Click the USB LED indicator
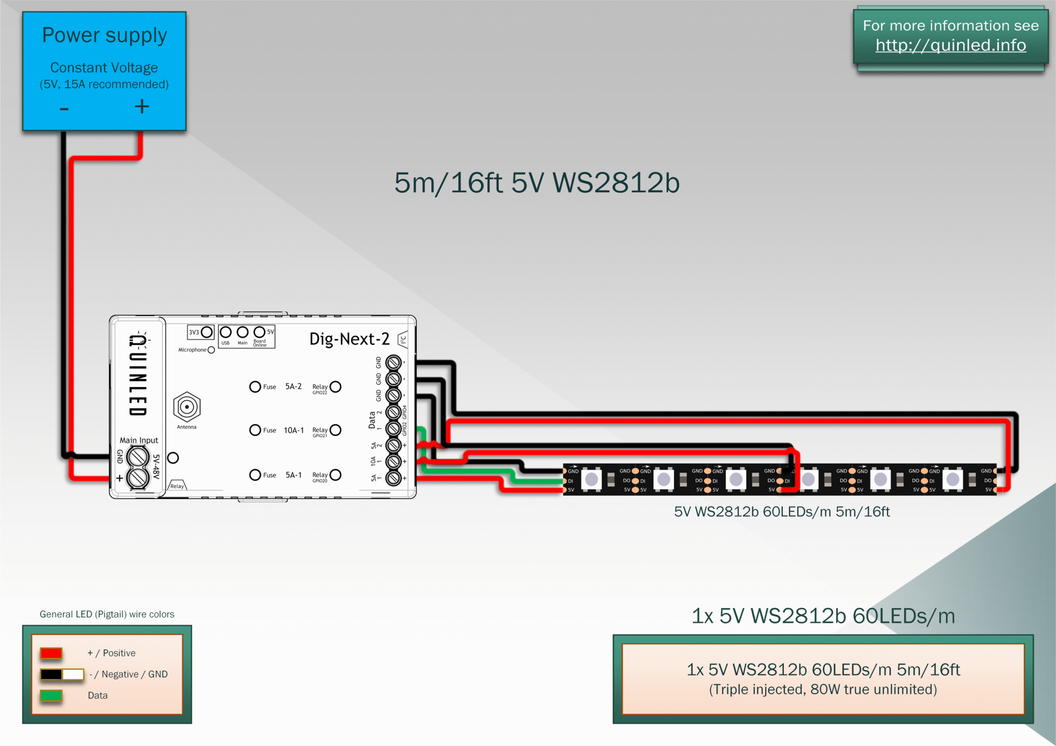The height and width of the screenshot is (746, 1056). point(226,332)
